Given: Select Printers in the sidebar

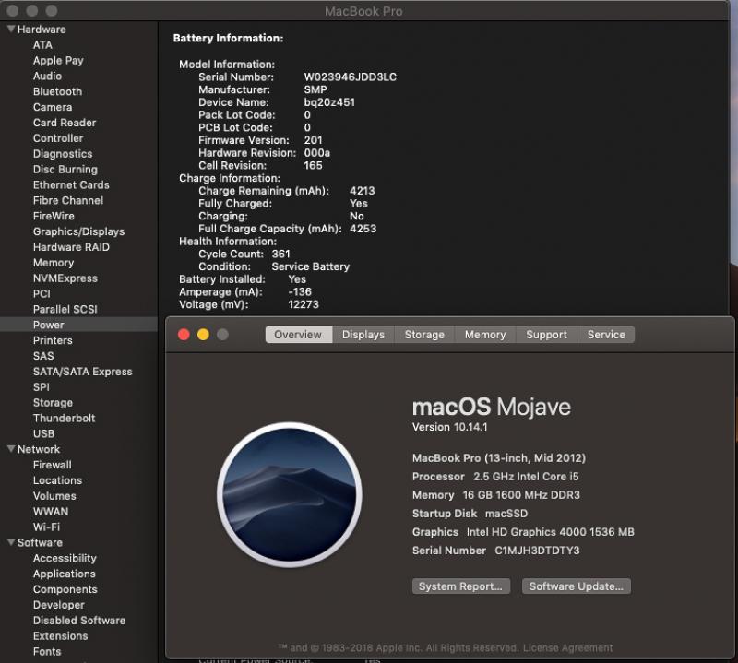Looking at the screenshot, I should click(53, 340).
